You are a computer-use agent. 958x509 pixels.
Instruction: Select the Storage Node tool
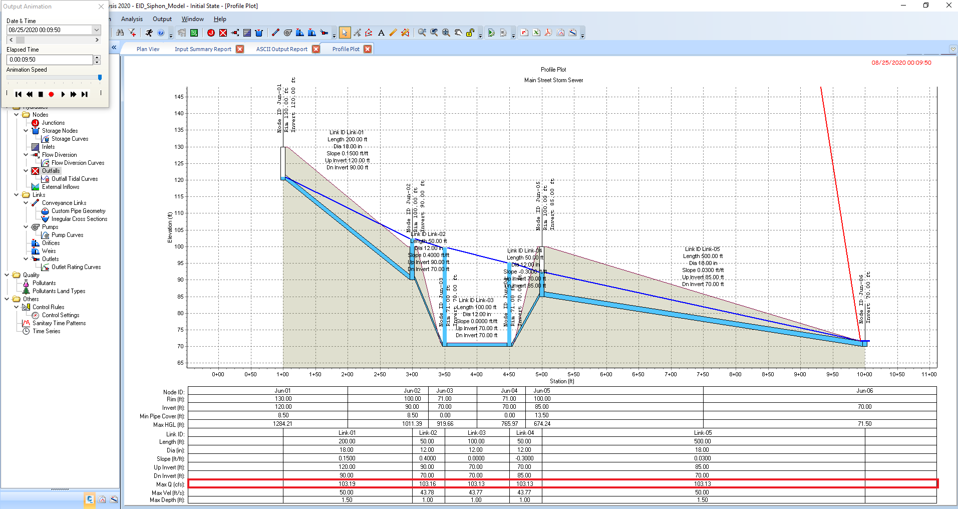pos(259,33)
